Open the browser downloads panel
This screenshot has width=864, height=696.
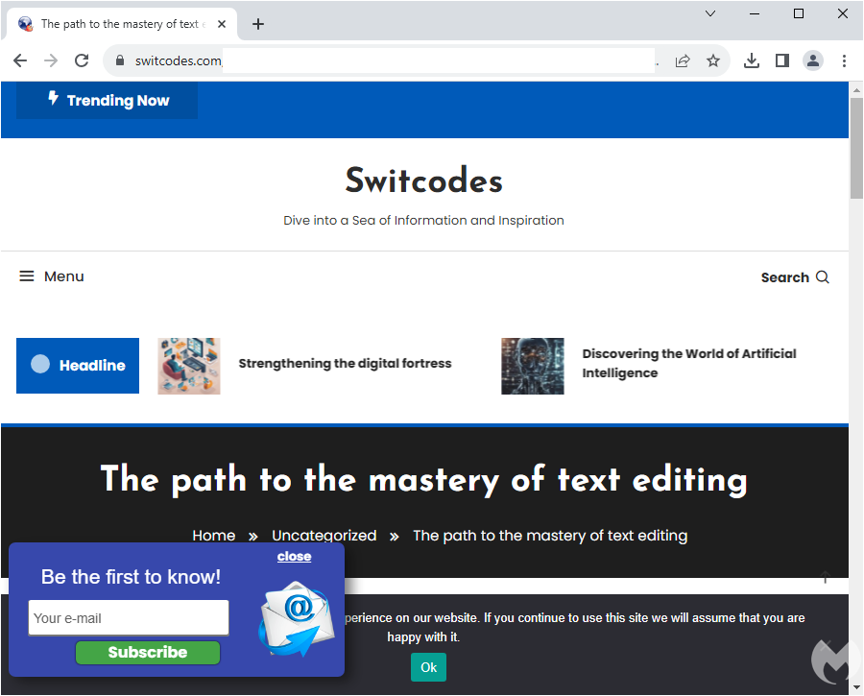(751, 60)
